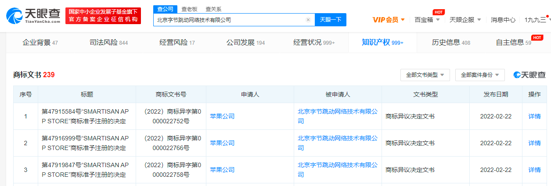
Task: Clear the search box with the X icon
Action: (308, 20)
